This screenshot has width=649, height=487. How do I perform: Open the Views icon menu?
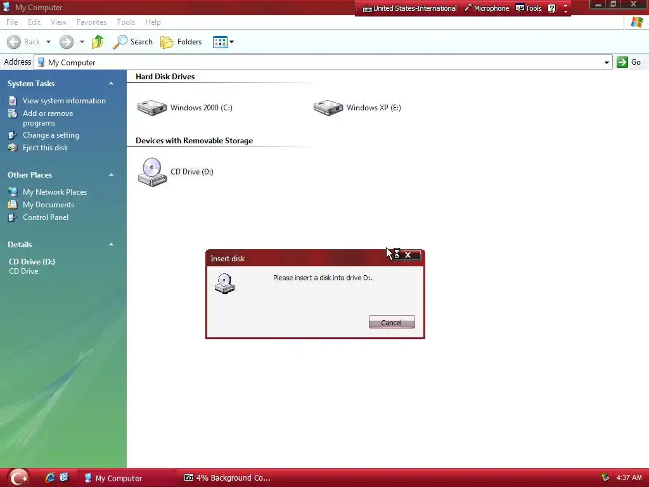click(x=220, y=42)
